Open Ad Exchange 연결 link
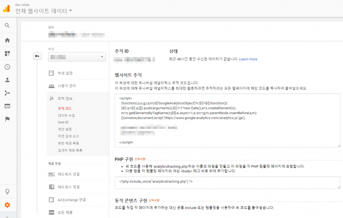The height and width of the screenshot is (218, 343). point(72,200)
